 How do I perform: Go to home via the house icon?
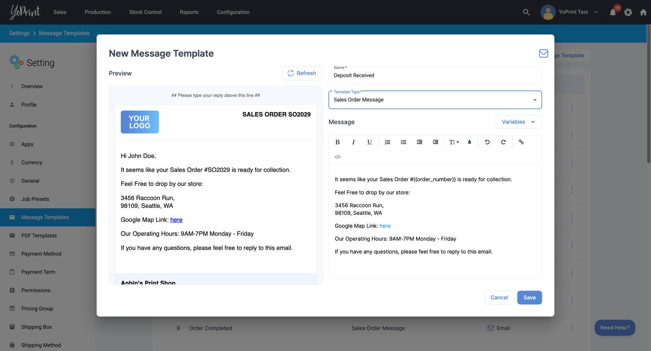[x=643, y=12]
